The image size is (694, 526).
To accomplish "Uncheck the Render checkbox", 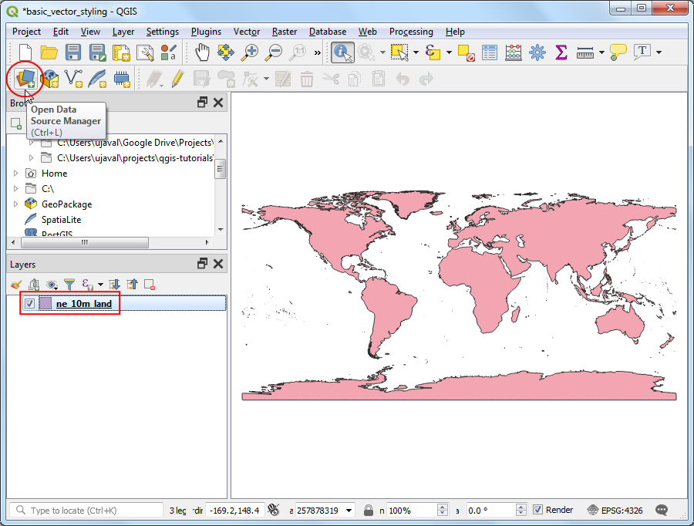I will [x=538, y=510].
